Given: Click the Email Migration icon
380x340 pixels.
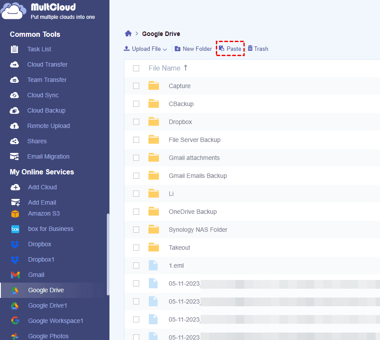Looking at the screenshot, I should [14, 157].
